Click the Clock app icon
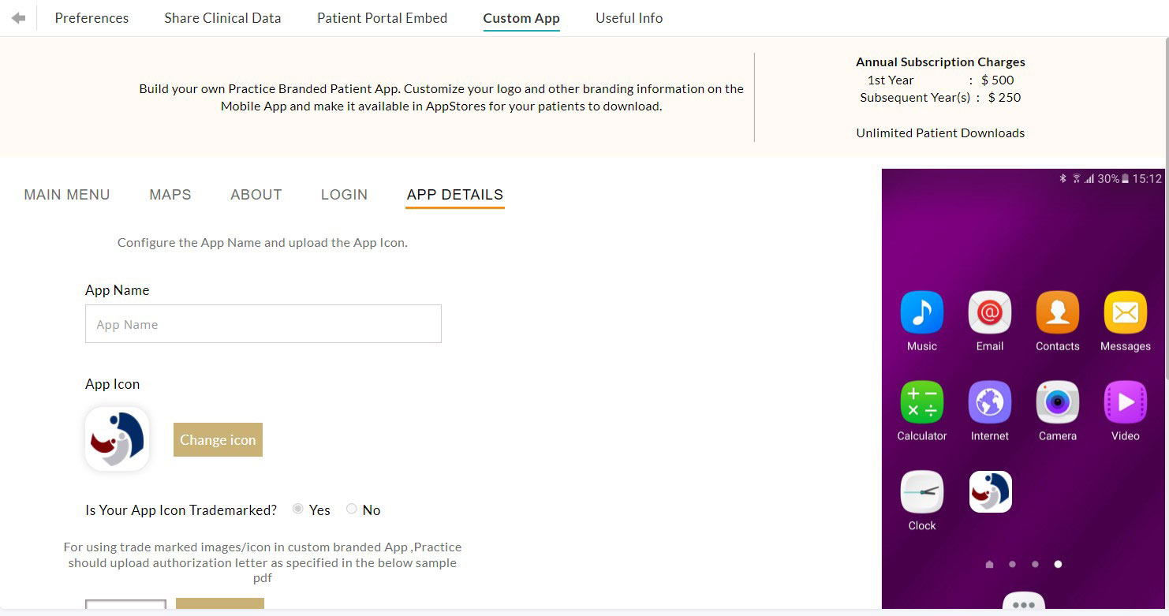1169x616 pixels. [x=921, y=492]
